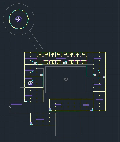The image size is (120, 142).
Task: Select the purple label in the wide bottom room
Action: (x=58, y=105)
